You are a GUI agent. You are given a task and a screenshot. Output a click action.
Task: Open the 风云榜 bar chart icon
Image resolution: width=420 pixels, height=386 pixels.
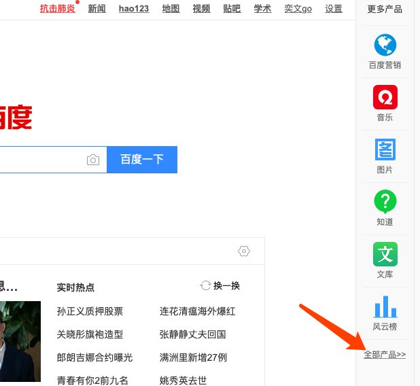tap(385, 306)
